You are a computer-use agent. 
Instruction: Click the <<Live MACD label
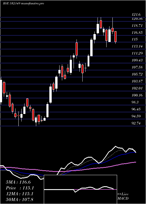tap(123, 196)
